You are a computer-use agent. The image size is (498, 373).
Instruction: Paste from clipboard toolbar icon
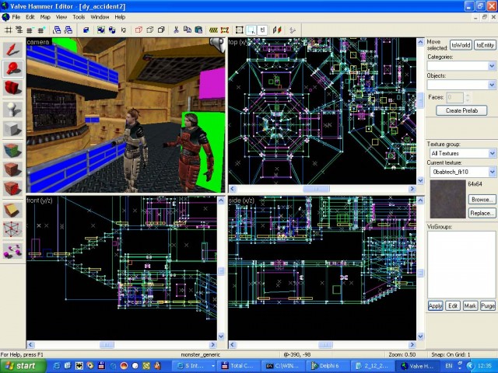coord(198,30)
